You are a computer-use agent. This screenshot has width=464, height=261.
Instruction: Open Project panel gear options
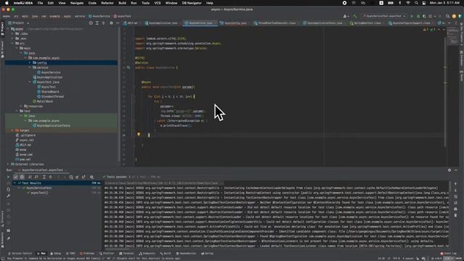(x=111, y=22)
